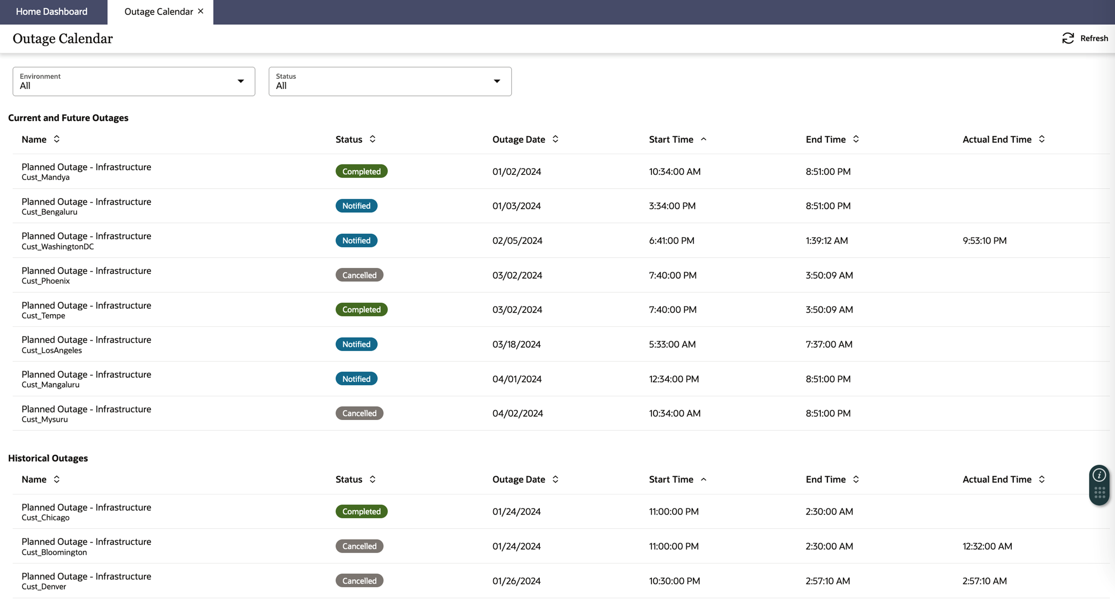Click the Refresh icon in the header
Image resolution: width=1115 pixels, height=602 pixels.
(1068, 38)
